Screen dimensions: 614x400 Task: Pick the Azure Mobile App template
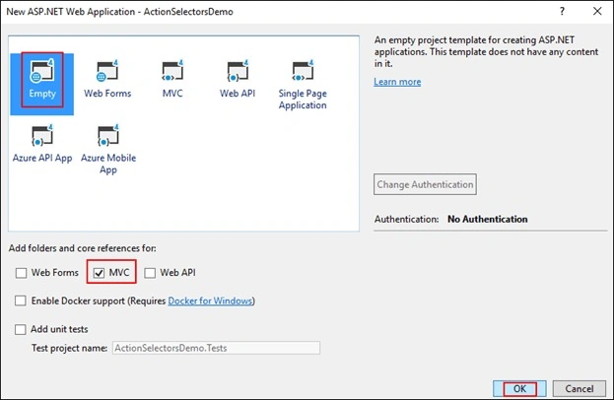[x=108, y=149]
